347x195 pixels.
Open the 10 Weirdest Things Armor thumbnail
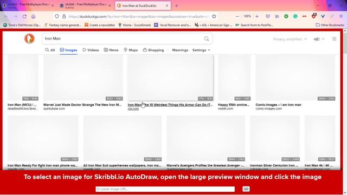pyautogui.click(x=170, y=78)
